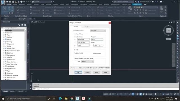
Task: Collapse the Drawing1 tree node
Action: [x=2, y=31]
